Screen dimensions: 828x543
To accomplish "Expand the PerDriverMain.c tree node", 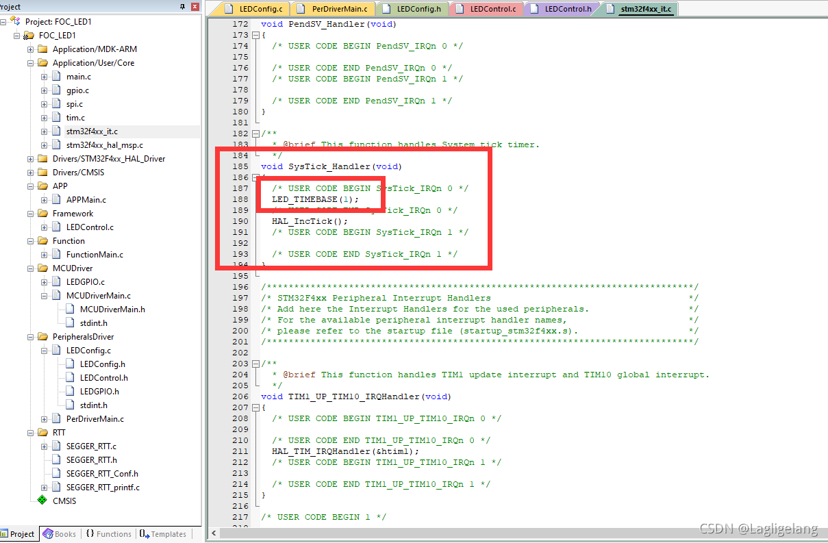I will [44, 418].
